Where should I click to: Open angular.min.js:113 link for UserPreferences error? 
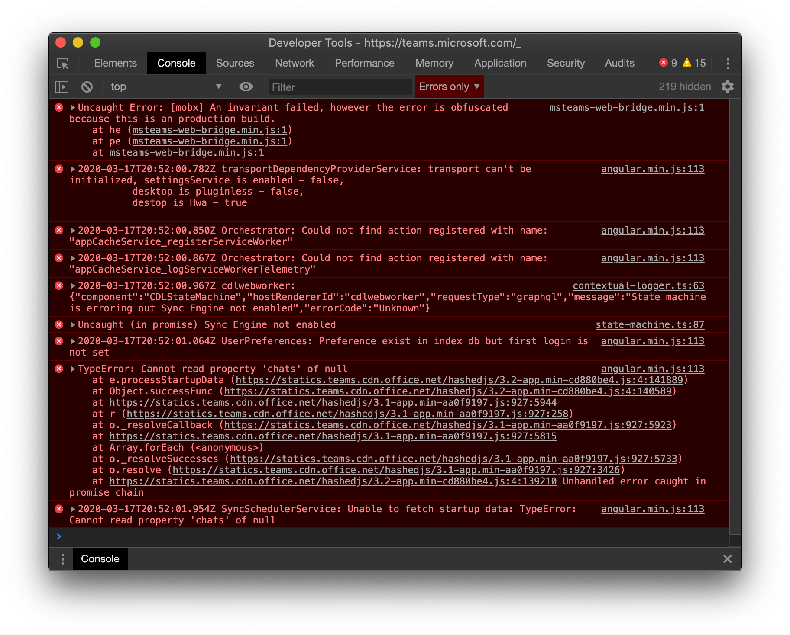coord(653,341)
